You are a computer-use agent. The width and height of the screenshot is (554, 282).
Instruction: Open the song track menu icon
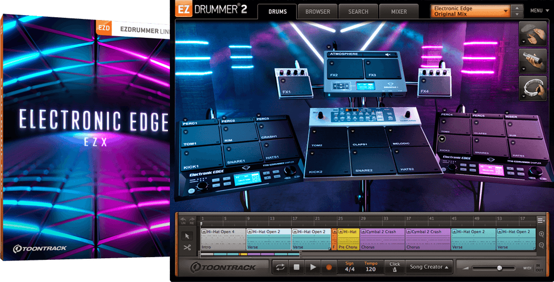[x=541, y=220]
